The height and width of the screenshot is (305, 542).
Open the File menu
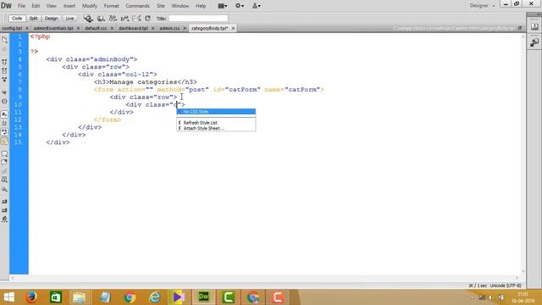pyautogui.click(x=21, y=6)
